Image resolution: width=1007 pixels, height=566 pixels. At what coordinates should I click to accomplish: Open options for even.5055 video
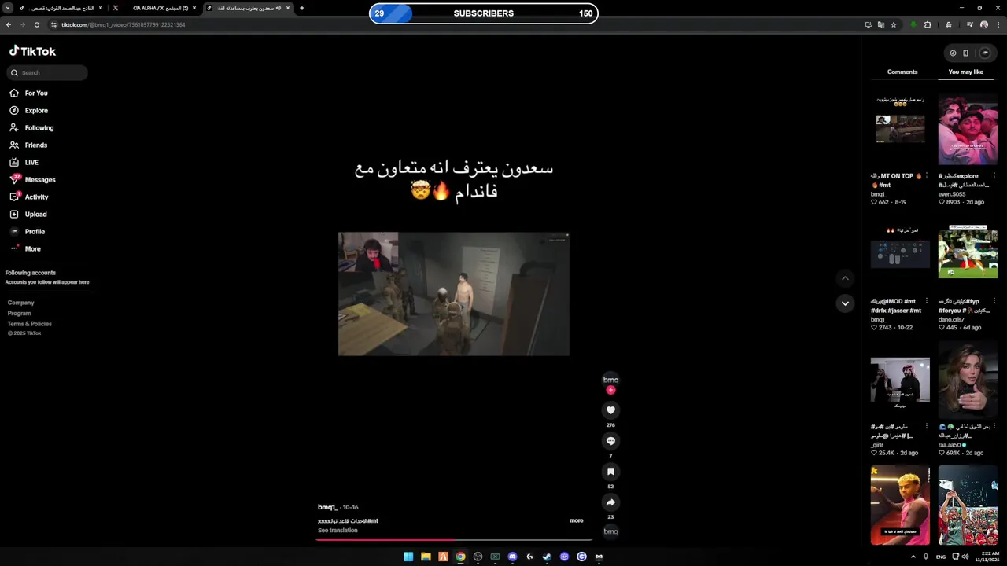point(994,176)
